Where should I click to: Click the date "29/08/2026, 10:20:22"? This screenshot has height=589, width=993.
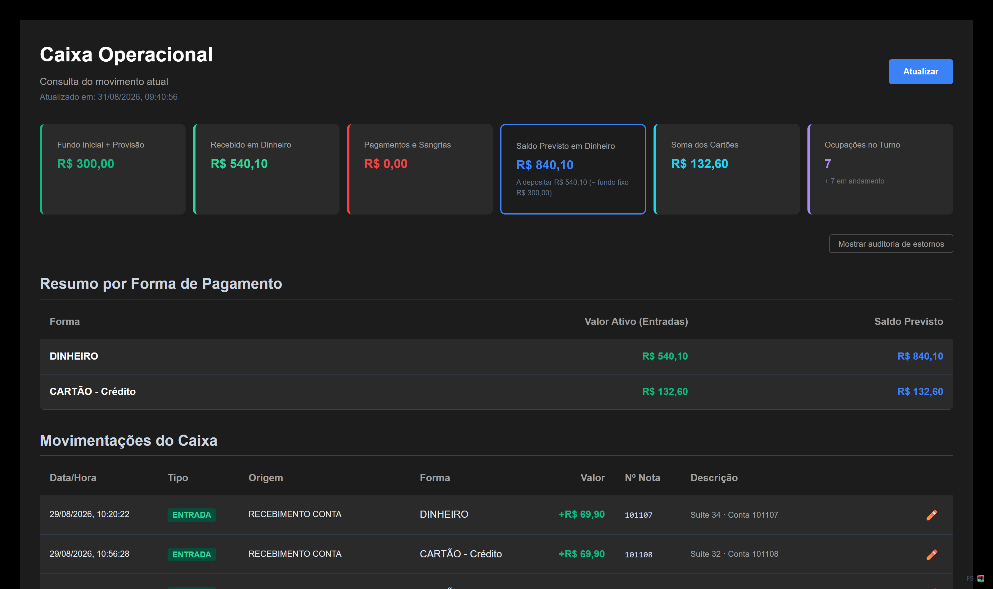(89, 514)
